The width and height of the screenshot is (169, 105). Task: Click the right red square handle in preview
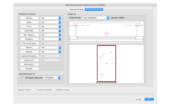(137, 25)
